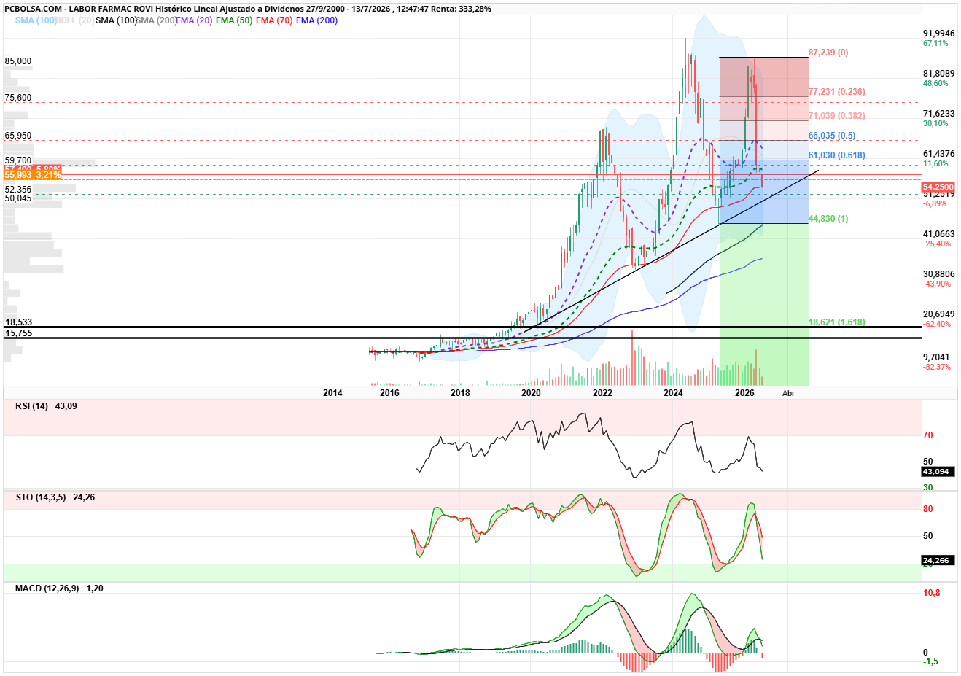
Task: Click Fibonacci level 44,830 (1)
Action: point(828,219)
